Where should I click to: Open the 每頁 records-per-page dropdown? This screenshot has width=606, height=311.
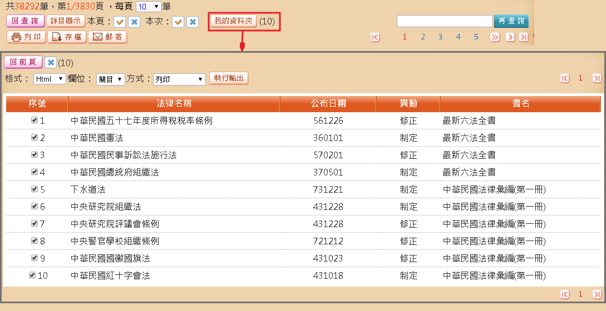point(149,7)
